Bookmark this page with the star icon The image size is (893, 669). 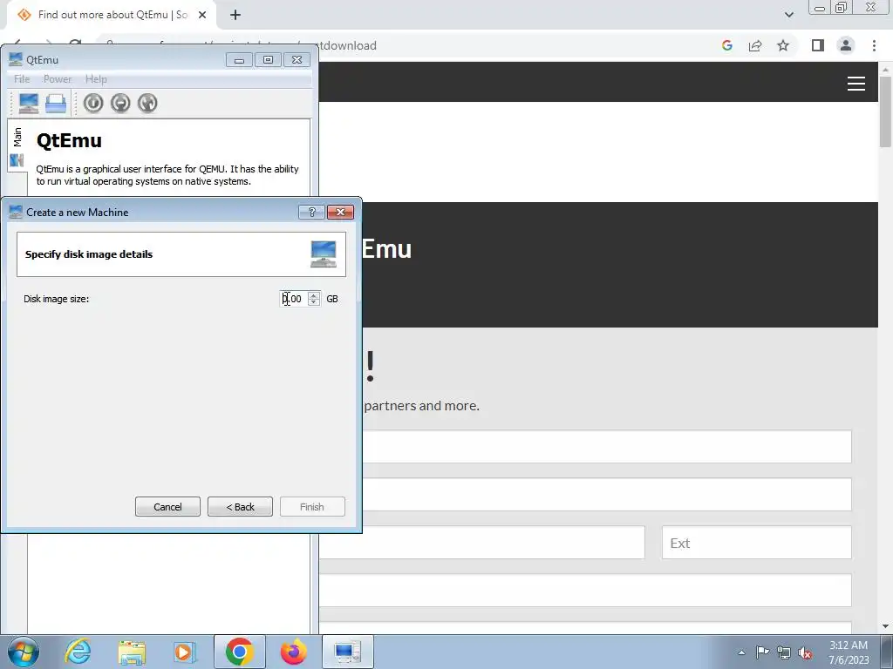(783, 45)
